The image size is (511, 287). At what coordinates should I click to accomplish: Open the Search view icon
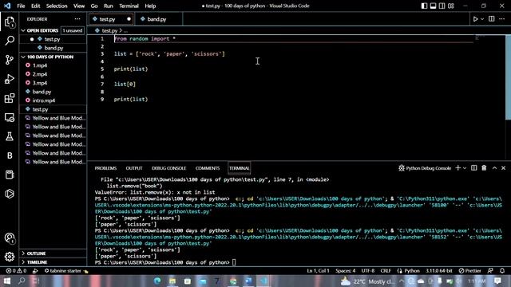point(10,41)
